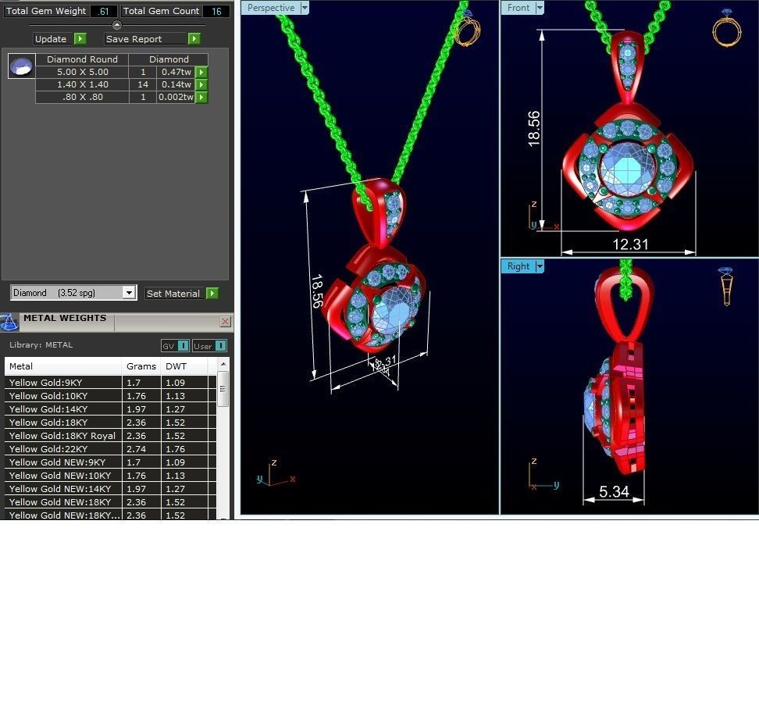The width and height of the screenshot is (759, 717).
Task: Click the green arrow beside Save Report
Action: (x=194, y=39)
